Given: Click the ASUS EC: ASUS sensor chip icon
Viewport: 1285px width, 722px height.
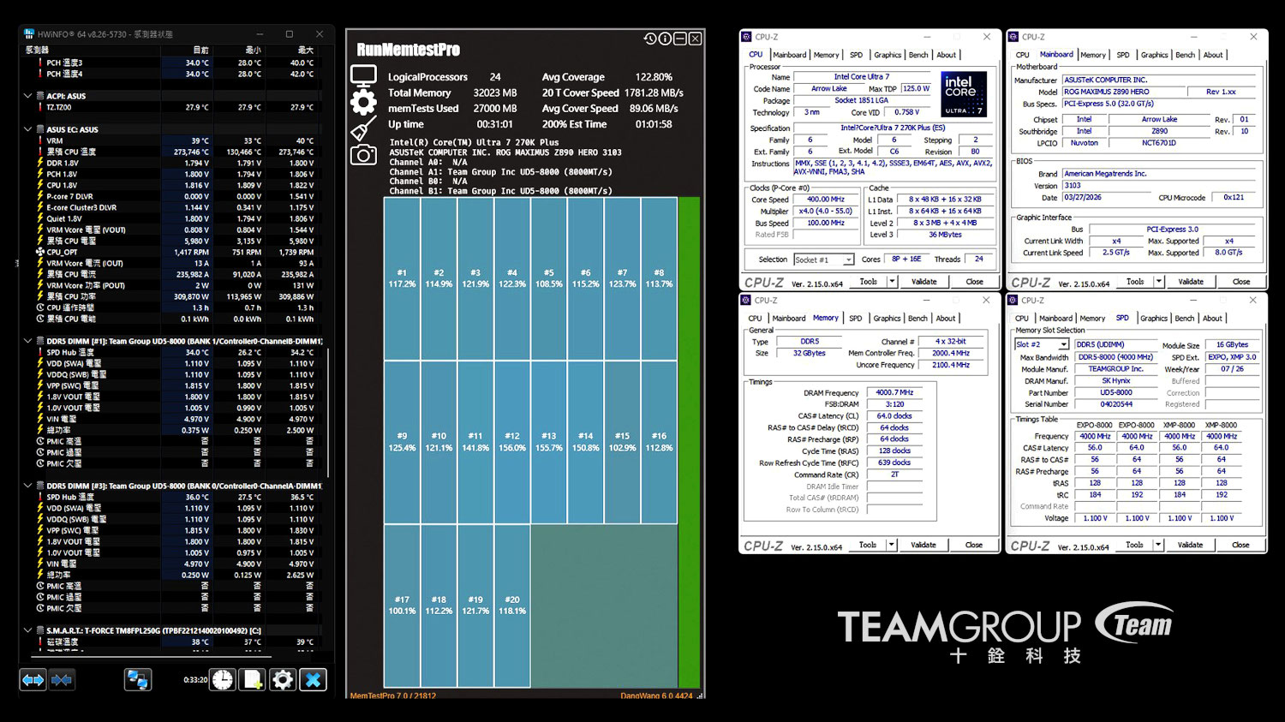Looking at the screenshot, I should [x=40, y=129].
